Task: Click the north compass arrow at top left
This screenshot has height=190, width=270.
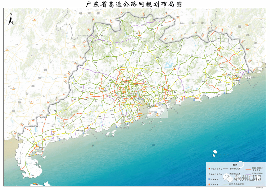Action: (x=10, y=20)
